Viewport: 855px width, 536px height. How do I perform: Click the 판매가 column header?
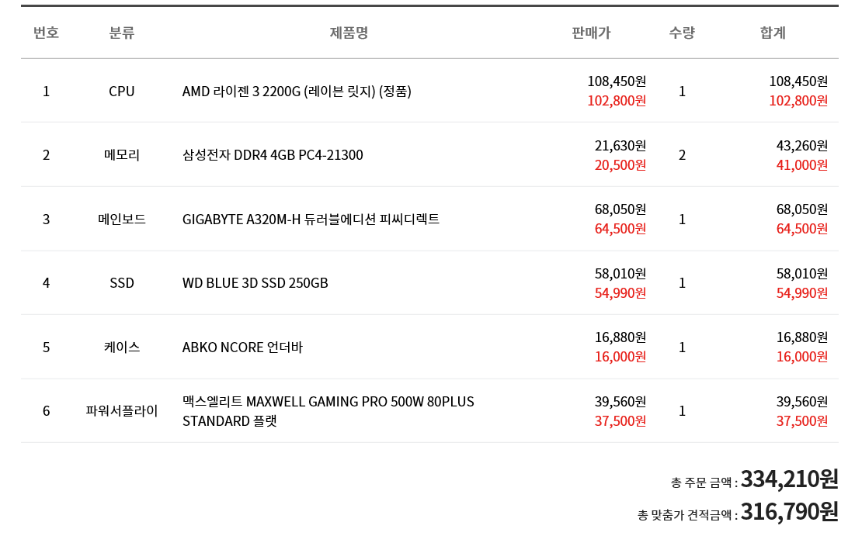591,33
